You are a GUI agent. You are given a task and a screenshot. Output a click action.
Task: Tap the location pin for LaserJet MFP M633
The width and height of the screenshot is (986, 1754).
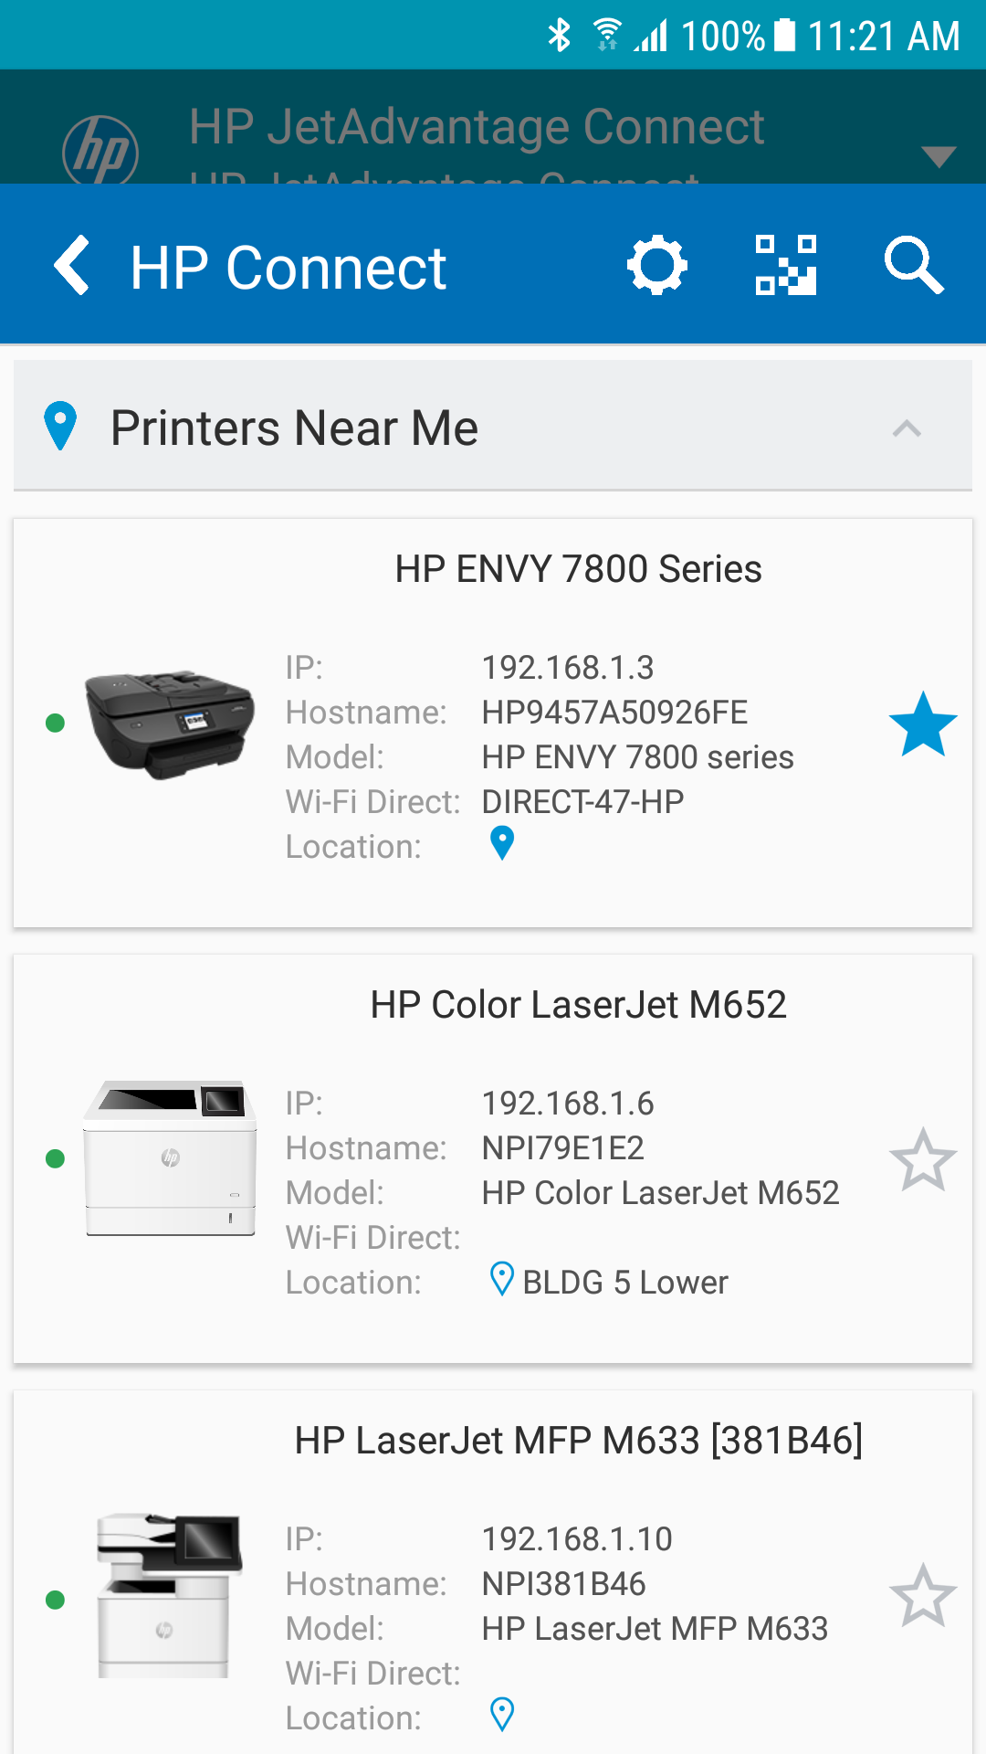502,1715
